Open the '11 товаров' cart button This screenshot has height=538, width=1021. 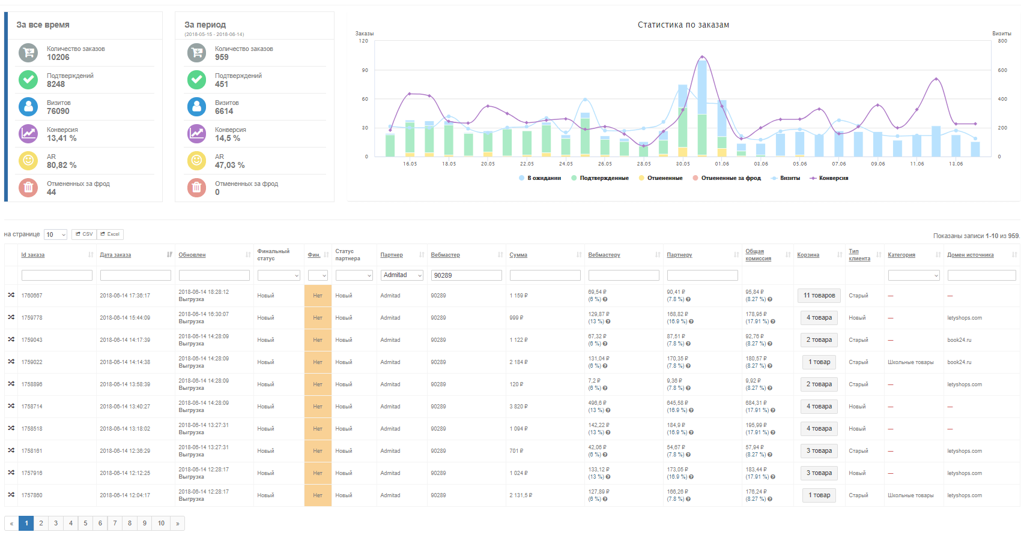coord(819,295)
